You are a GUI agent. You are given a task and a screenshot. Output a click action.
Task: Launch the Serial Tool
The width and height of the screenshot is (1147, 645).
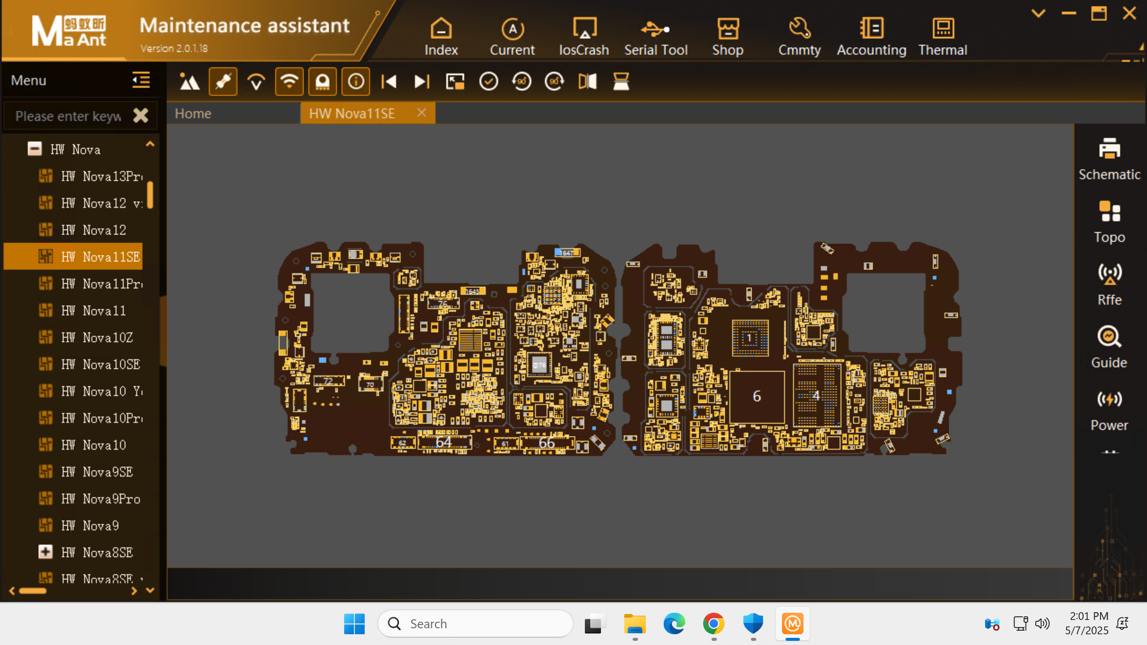click(656, 37)
